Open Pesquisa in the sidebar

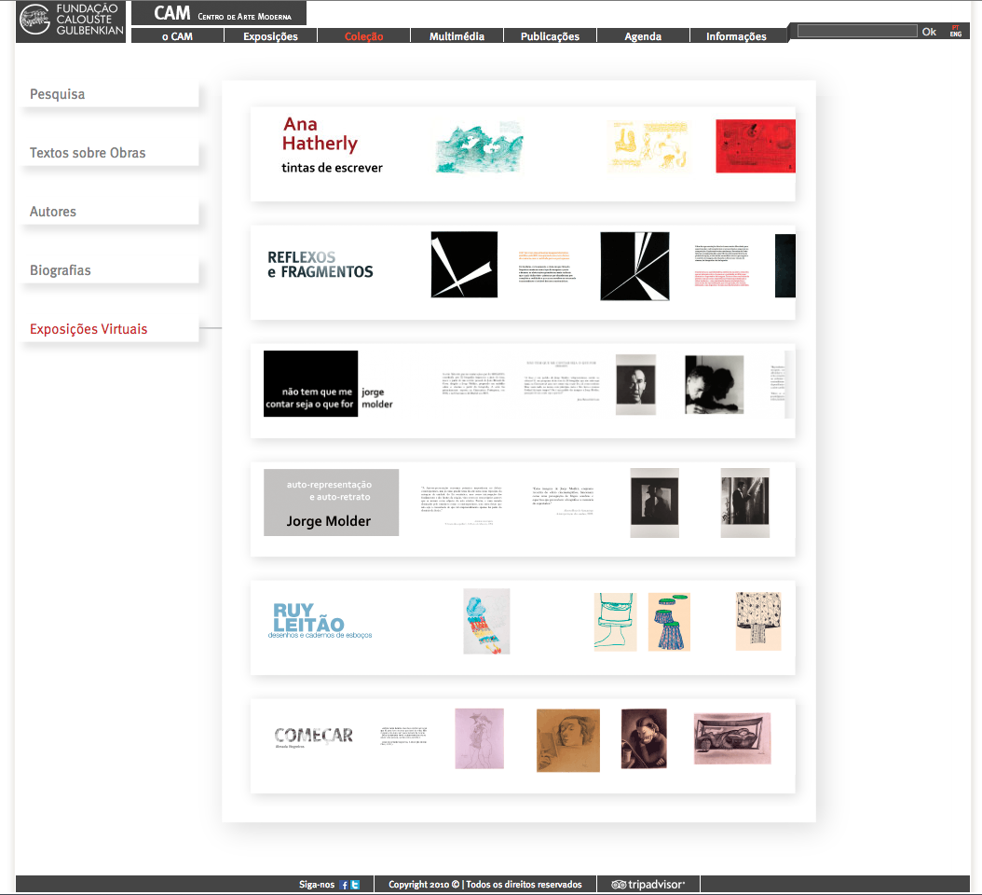click(58, 94)
